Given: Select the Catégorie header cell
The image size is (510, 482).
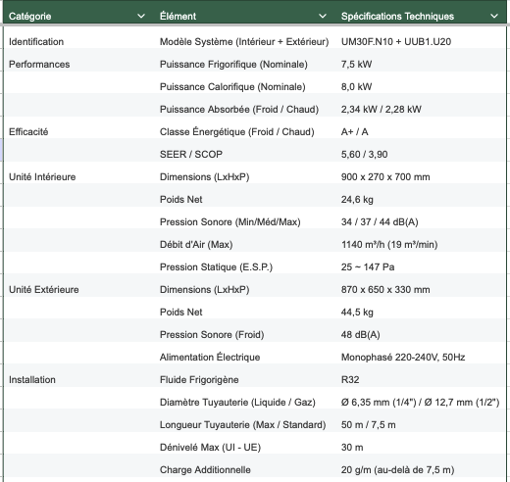Looking at the screenshot, I should (x=78, y=16).
